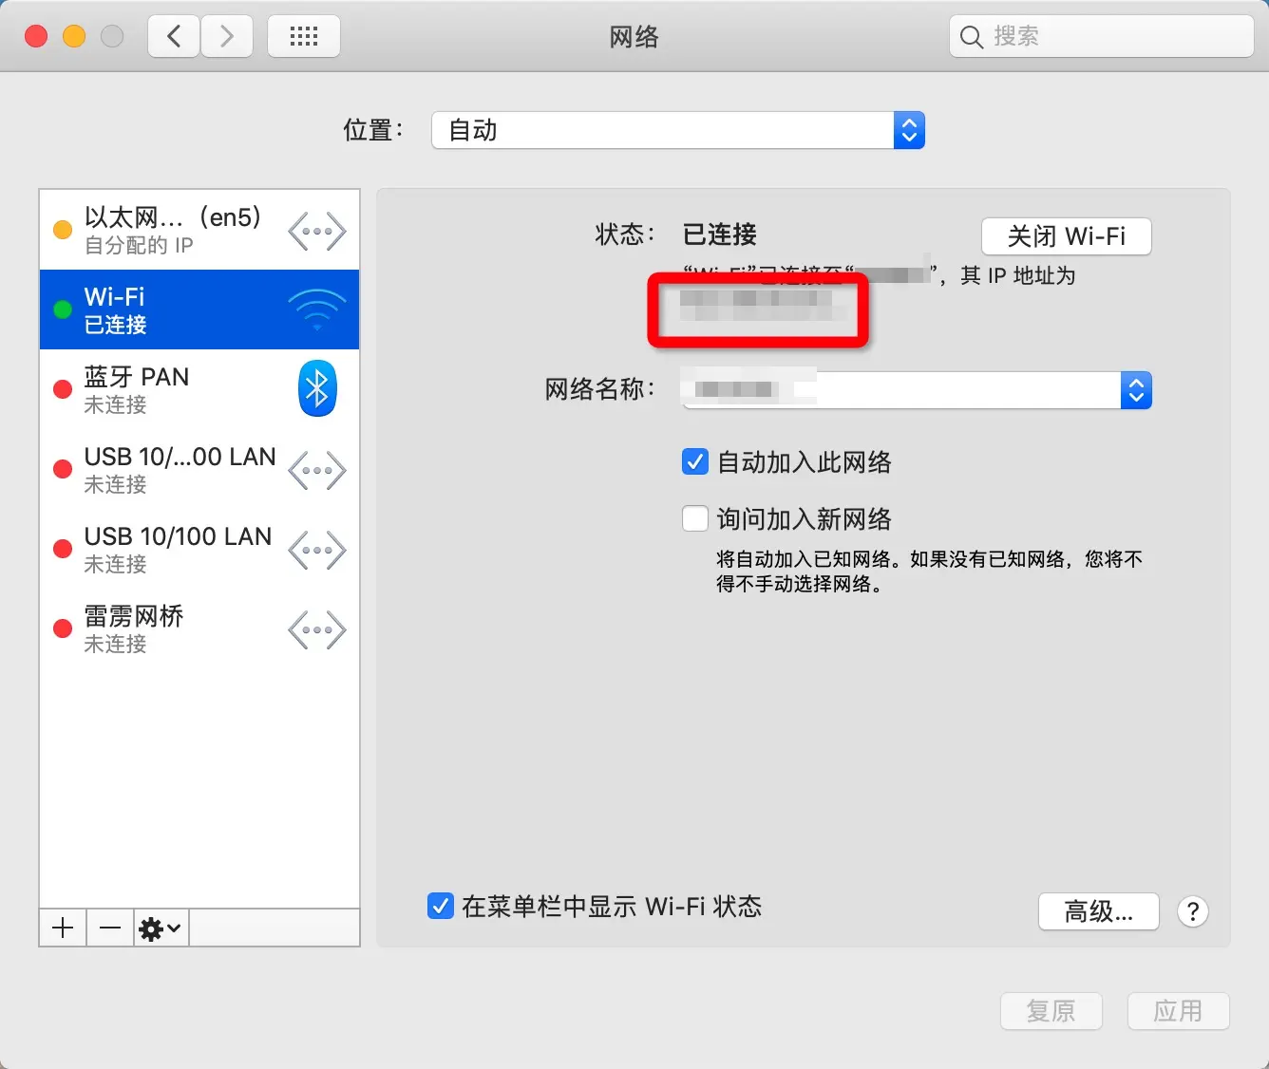
Task: Toggle 在菜单栏中显示 Wi-Fi 状态 checkbox
Action: pyautogui.click(x=440, y=906)
